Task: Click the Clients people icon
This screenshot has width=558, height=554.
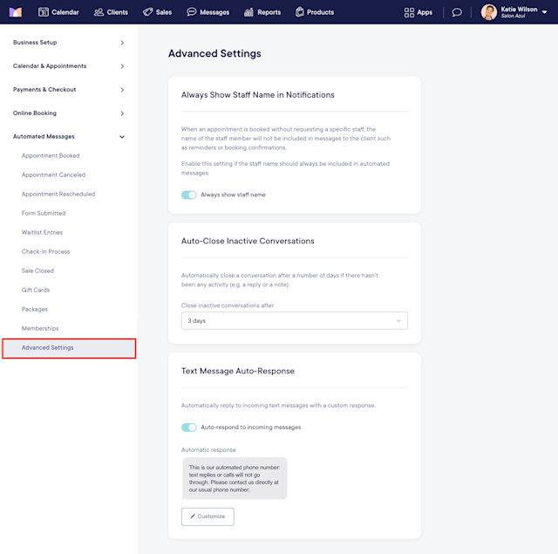Action: click(99, 12)
